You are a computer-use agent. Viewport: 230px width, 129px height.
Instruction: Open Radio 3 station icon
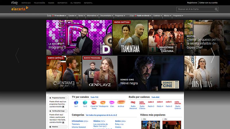pos(151,102)
